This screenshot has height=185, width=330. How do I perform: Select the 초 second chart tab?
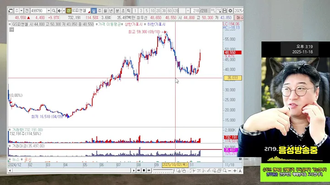click(123, 11)
